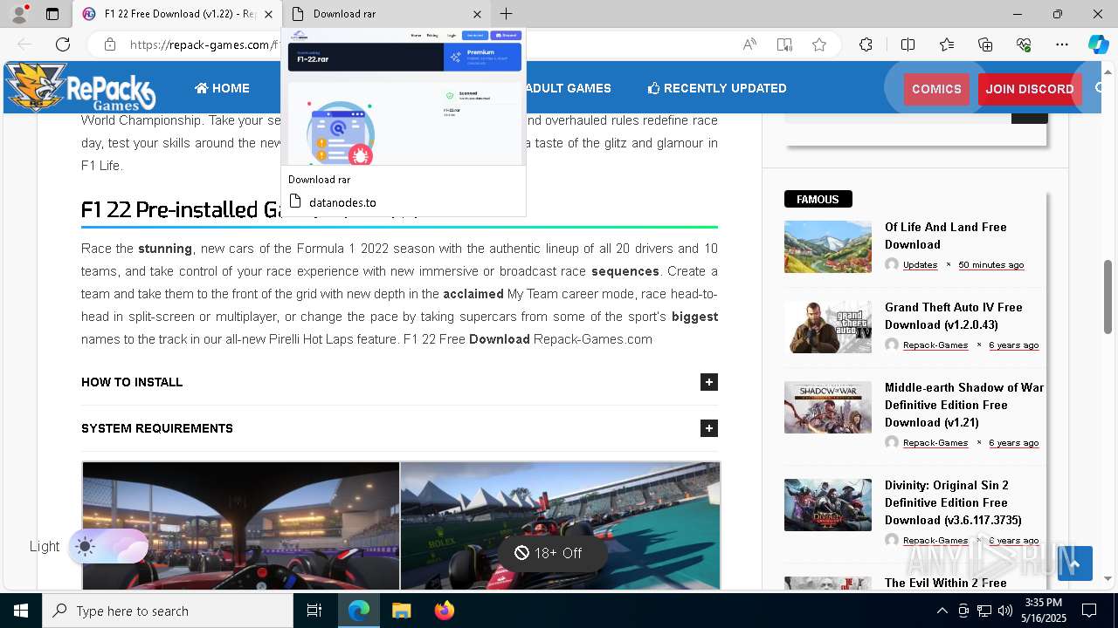1118x628 pixels.
Task: Open the notification center icon
Action: tap(1089, 611)
